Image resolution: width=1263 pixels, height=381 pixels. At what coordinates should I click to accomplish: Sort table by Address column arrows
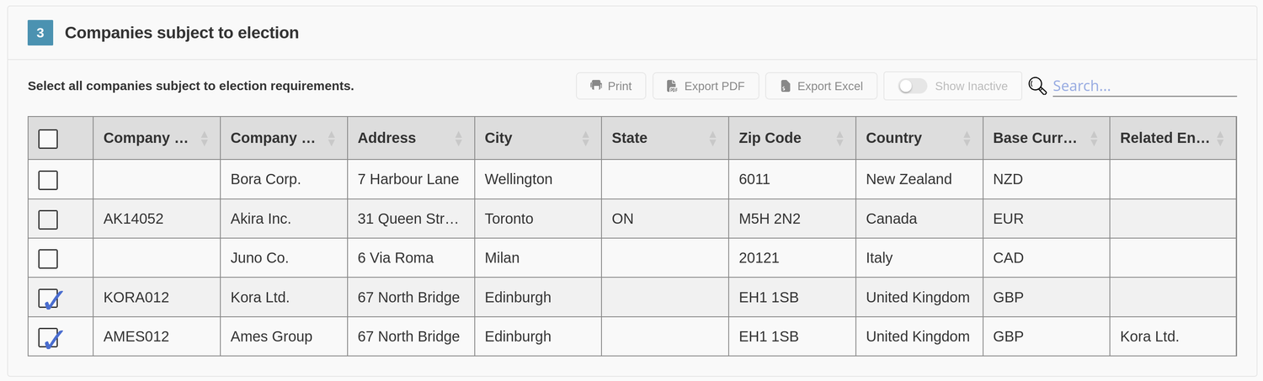(459, 139)
